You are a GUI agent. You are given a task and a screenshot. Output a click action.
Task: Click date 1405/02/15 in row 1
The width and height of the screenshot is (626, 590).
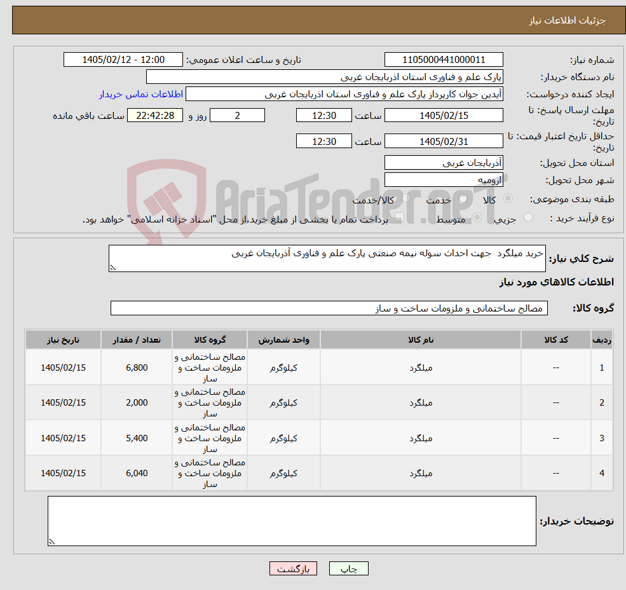(63, 367)
